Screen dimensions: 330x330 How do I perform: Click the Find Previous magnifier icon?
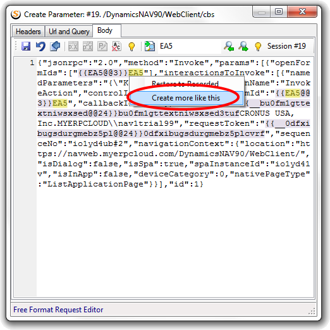click(229, 46)
